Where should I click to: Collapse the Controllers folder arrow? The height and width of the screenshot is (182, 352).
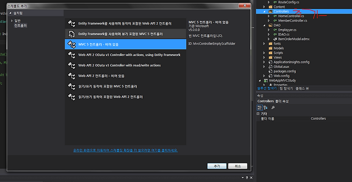tap(264, 11)
